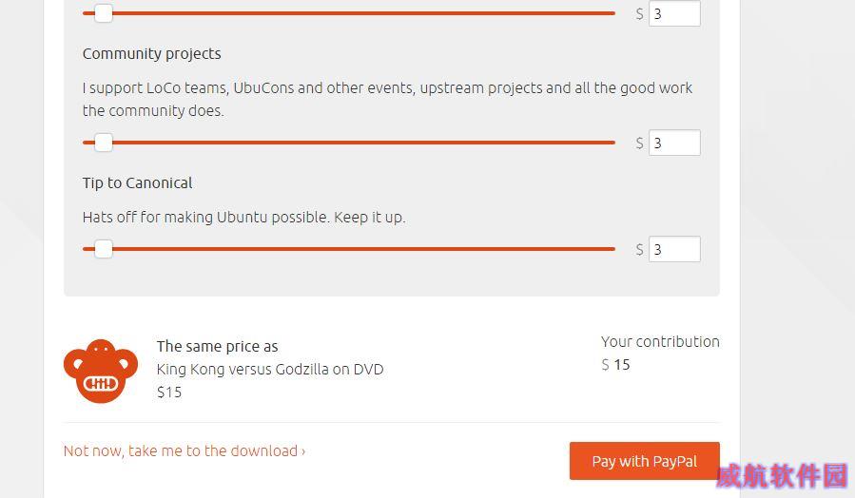This screenshot has height=498, width=855.
Task: Click the Tip to Canonical heading
Action: [137, 183]
